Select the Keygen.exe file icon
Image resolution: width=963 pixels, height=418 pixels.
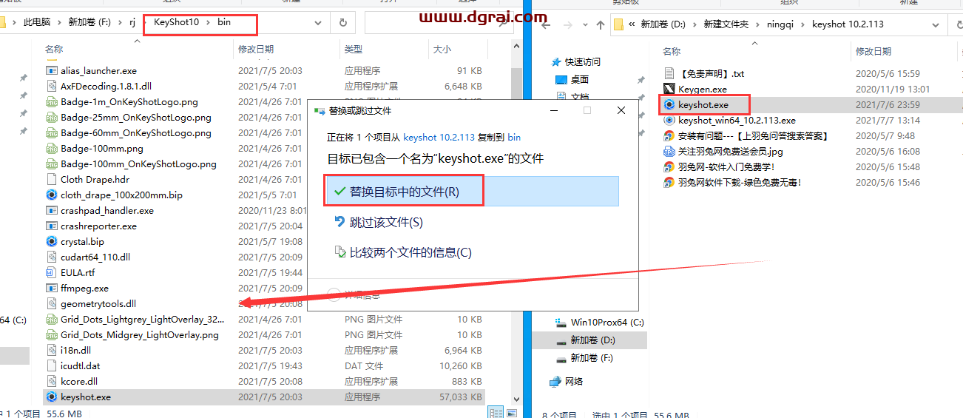click(669, 90)
